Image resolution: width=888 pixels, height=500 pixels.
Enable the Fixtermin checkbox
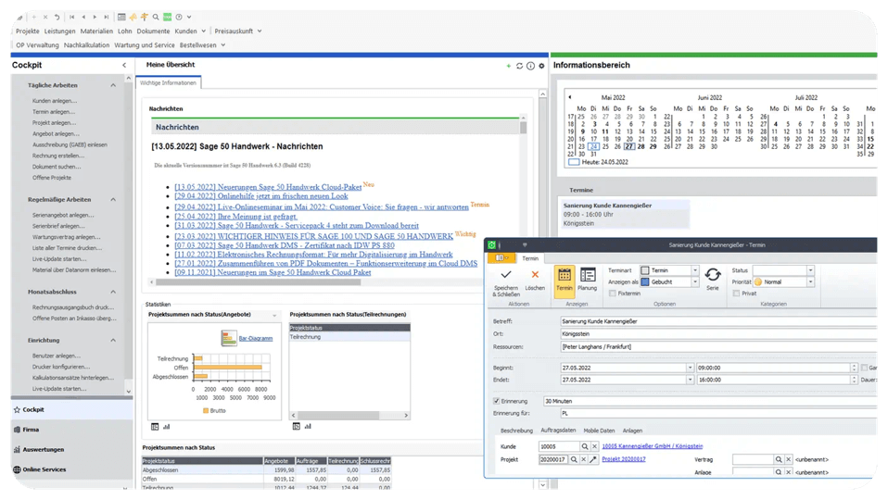(x=612, y=293)
